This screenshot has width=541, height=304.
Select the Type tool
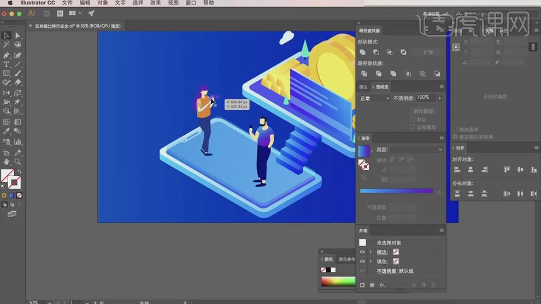pos(6,64)
